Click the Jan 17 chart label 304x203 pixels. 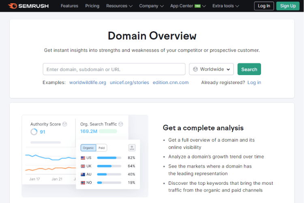pos(34,179)
